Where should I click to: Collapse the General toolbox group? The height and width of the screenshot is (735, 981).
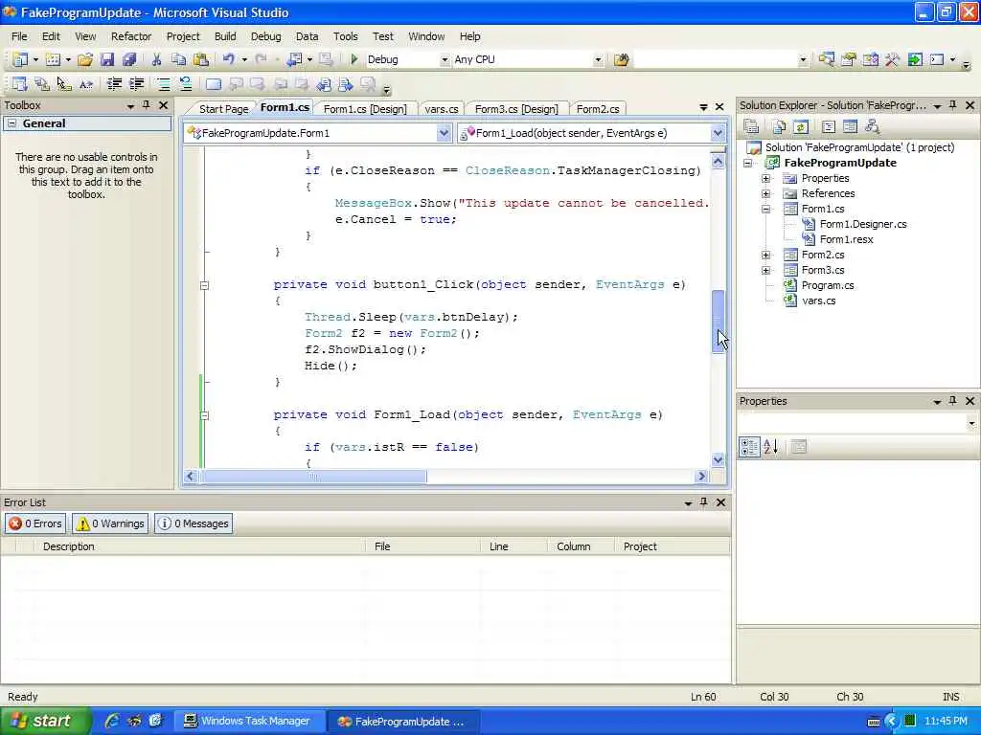[x=11, y=123]
